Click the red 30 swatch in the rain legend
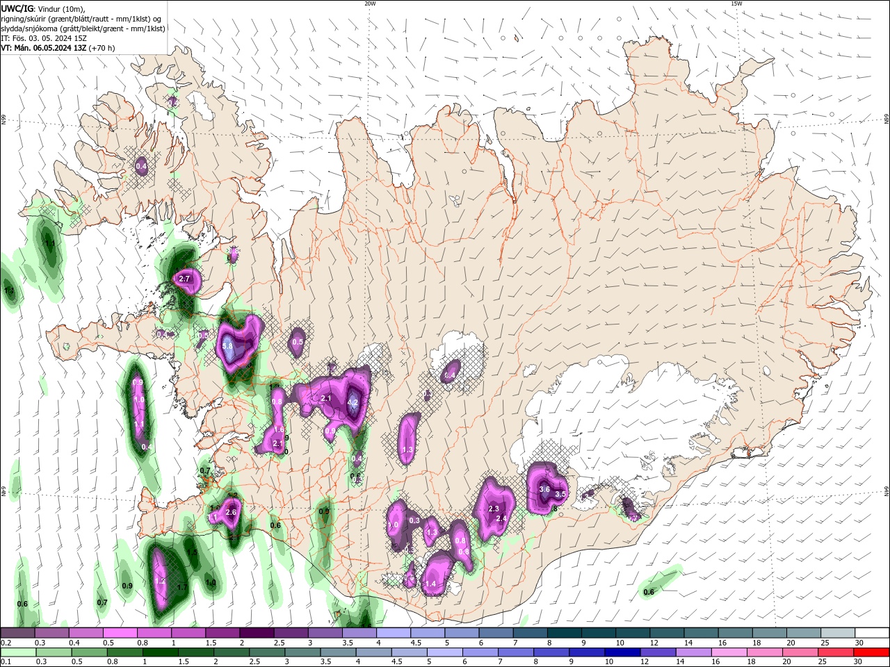The width and height of the screenshot is (890, 667). click(871, 652)
